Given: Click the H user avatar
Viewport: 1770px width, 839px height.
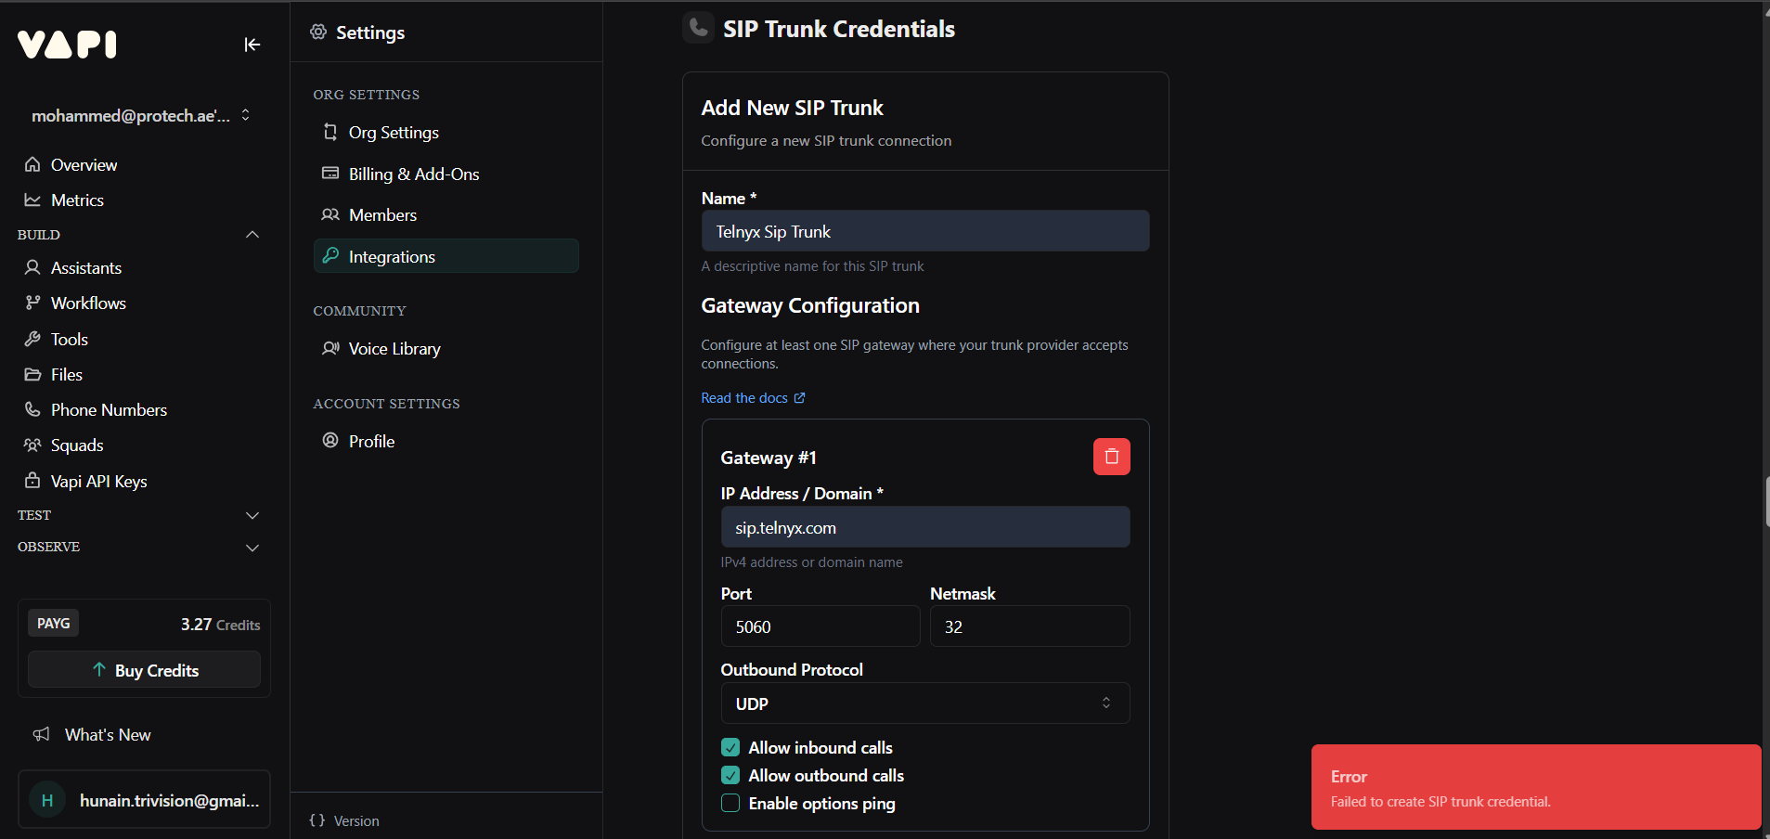Looking at the screenshot, I should [x=47, y=800].
